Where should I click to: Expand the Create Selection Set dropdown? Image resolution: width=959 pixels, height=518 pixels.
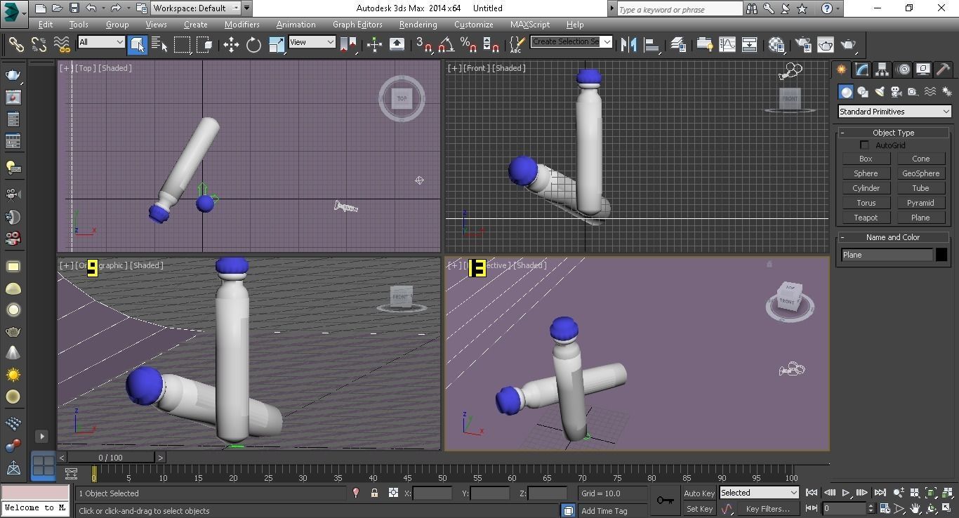607,41
